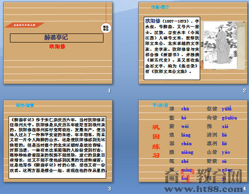The height and width of the screenshot is (194, 249).
Task: Click the round 第五单元 badge
Action: pos(106,28)
